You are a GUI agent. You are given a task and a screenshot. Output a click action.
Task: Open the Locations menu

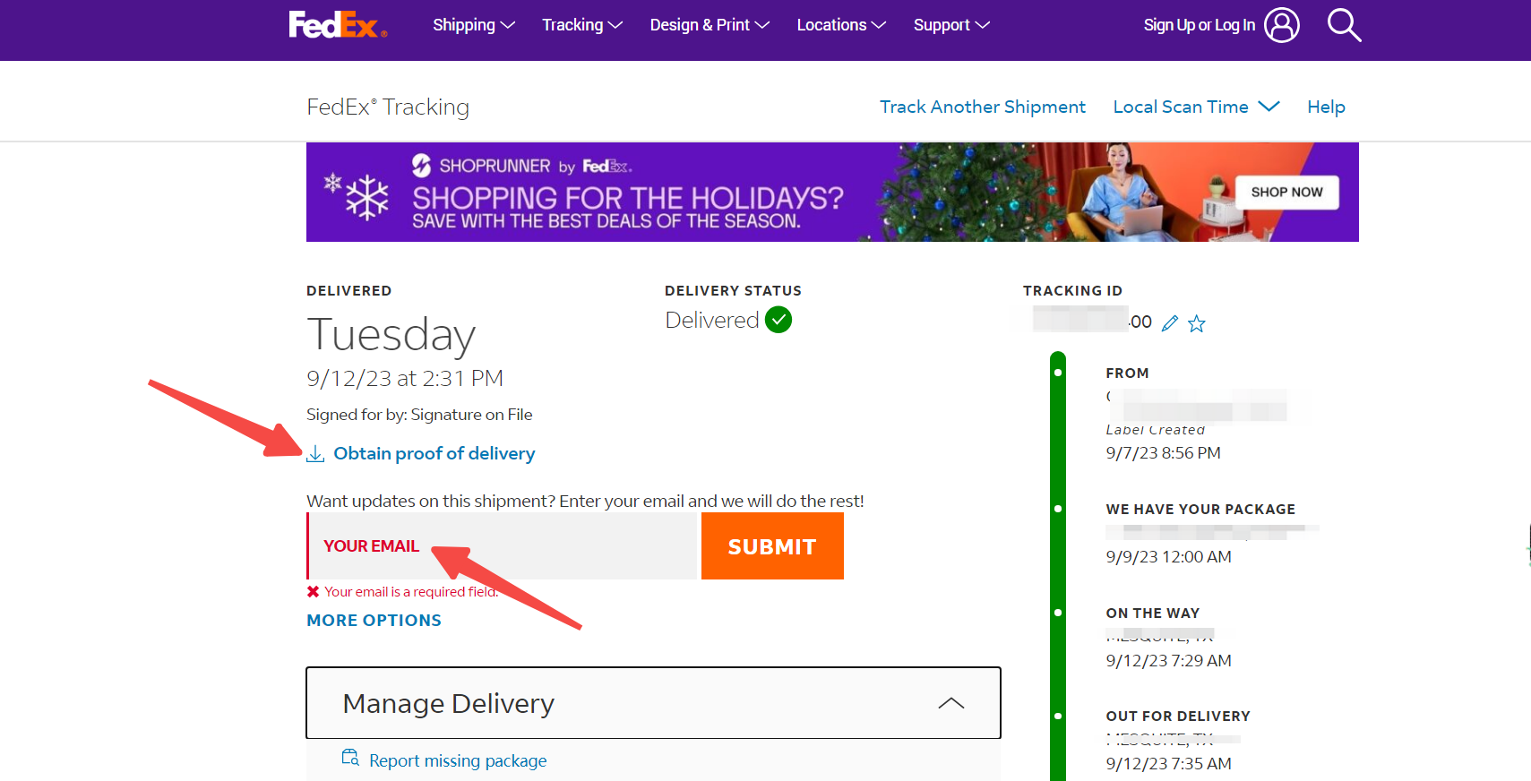[x=841, y=25]
